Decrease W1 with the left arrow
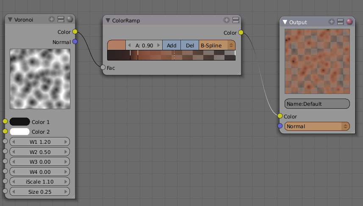 coord(14,142)
